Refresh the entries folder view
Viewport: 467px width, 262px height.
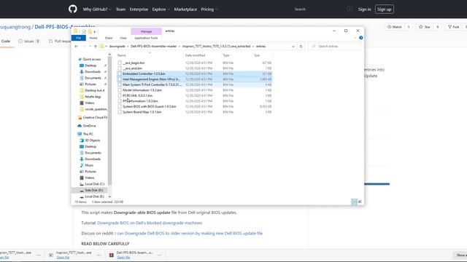click(301, 47)
